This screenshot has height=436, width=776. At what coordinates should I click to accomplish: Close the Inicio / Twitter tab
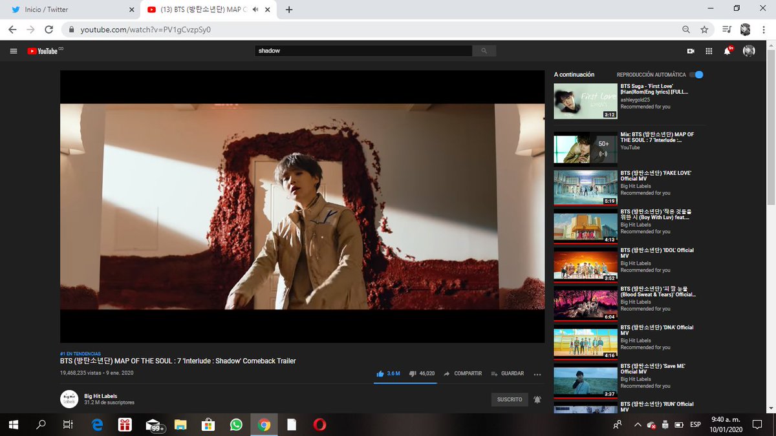(132, 10)
